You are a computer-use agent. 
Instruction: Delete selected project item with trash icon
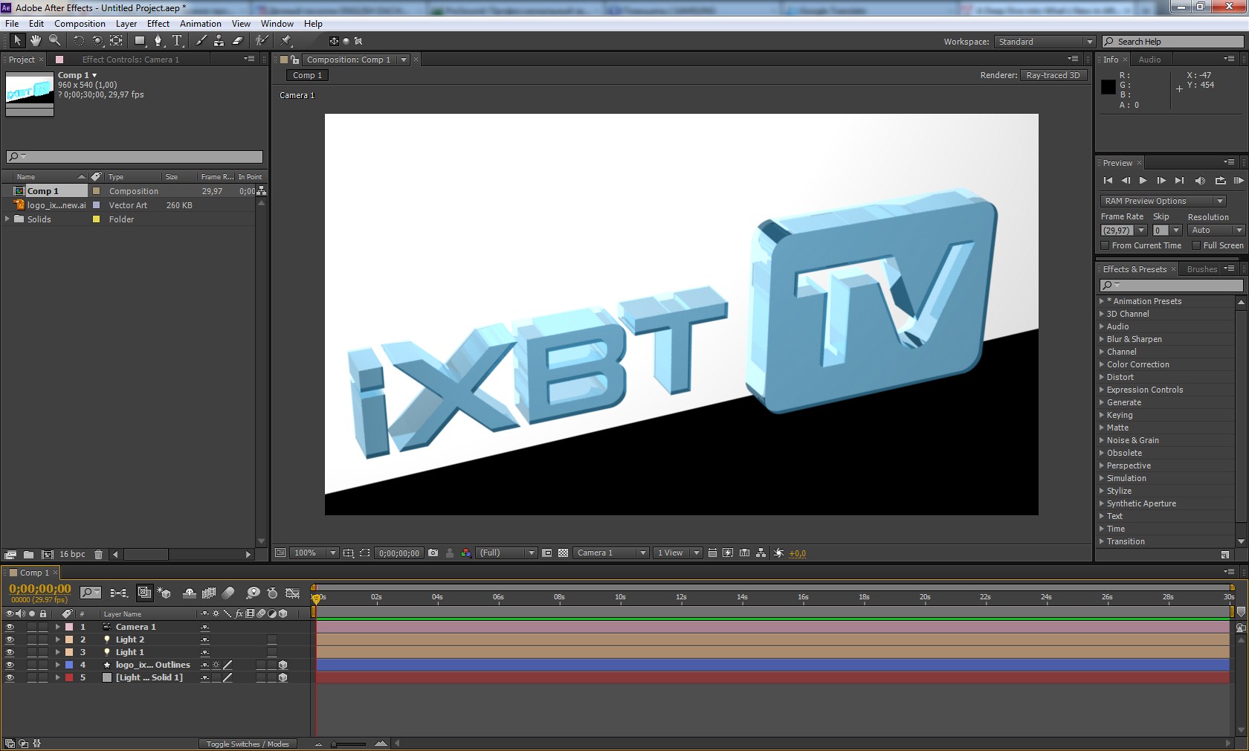(x=98, y=555)
